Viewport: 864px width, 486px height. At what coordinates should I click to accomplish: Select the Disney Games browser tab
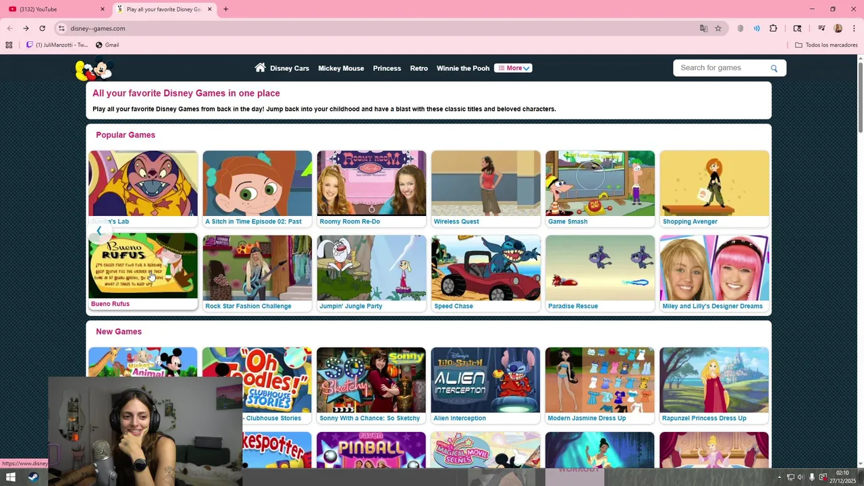pyautogui.click(x=164, y=9)
